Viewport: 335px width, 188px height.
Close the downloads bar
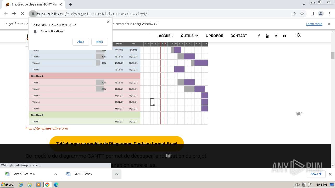(330, 174)
